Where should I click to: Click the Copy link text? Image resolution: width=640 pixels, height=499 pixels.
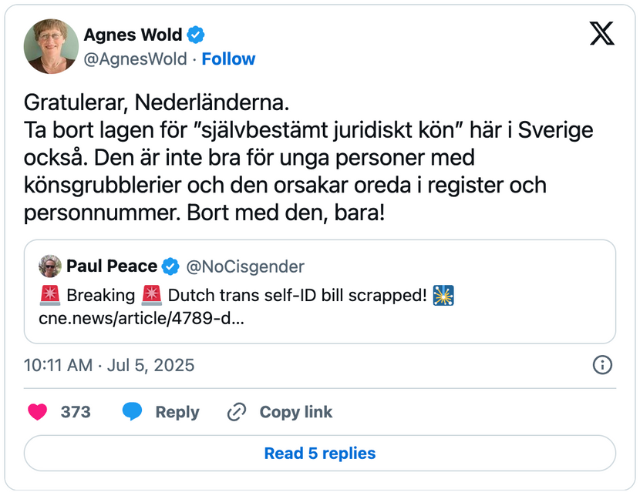point(296,412)
